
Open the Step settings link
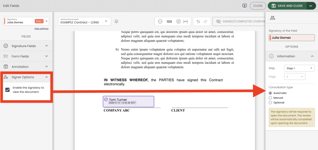(x=41, y=29)
